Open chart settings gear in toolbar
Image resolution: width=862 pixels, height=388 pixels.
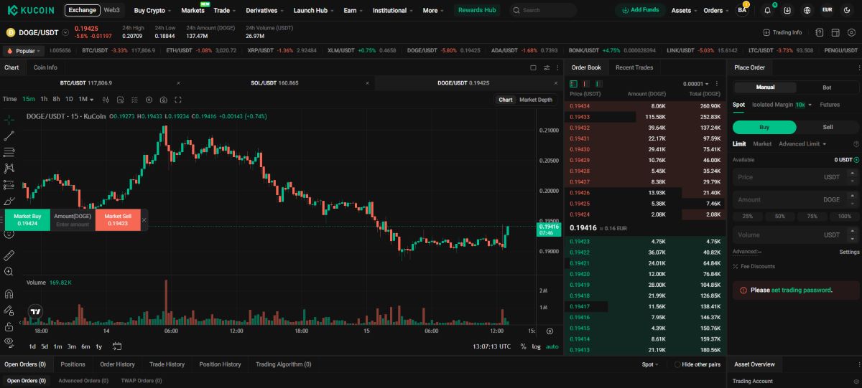(x=149, y=100)
